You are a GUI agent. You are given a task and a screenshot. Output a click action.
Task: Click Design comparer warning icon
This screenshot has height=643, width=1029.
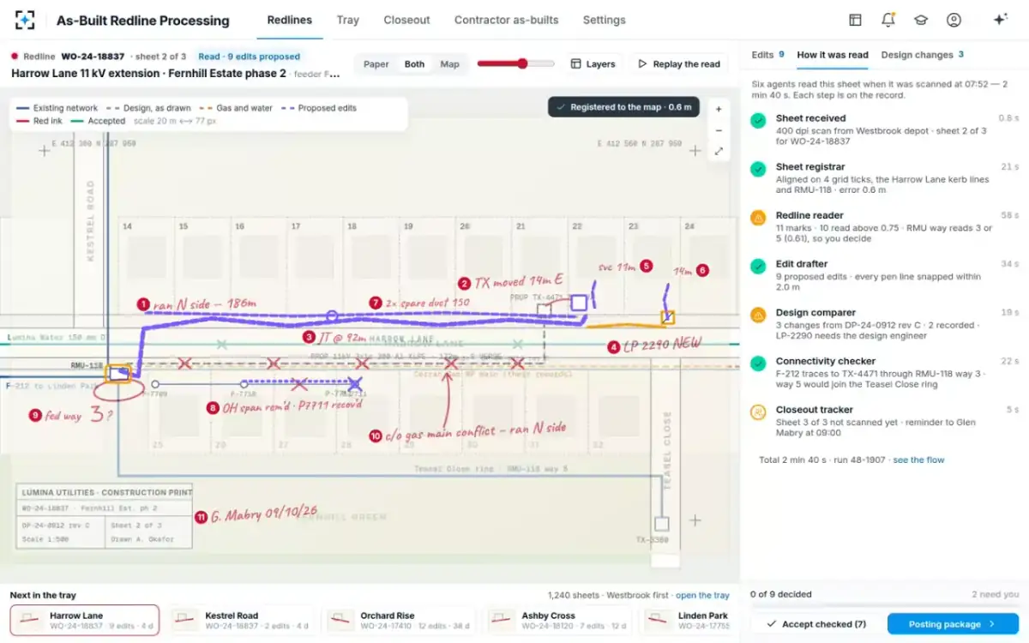coord(758,315)
